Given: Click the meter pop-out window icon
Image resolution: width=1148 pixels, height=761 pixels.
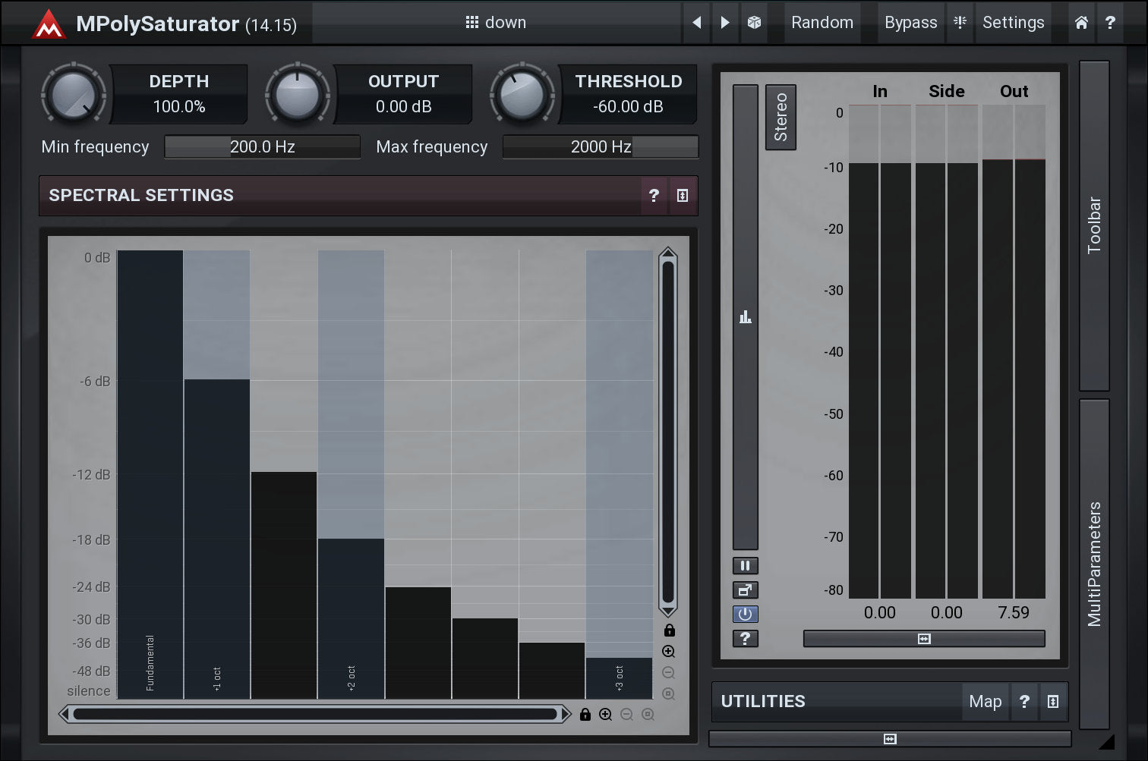Looking at the screenshot, I should pos(745,590).
